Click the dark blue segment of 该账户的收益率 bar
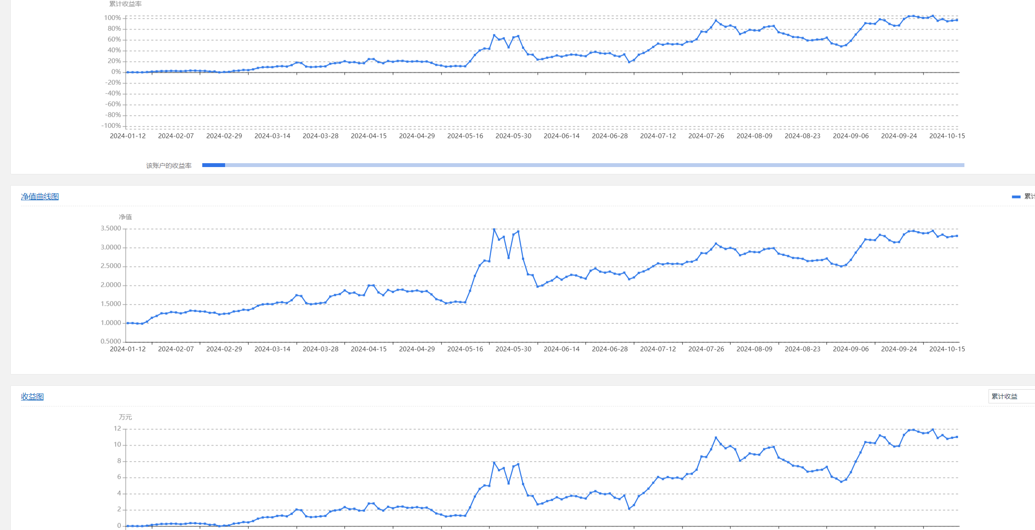Screen dimensions: 1035x530 (x=213, y=165)
